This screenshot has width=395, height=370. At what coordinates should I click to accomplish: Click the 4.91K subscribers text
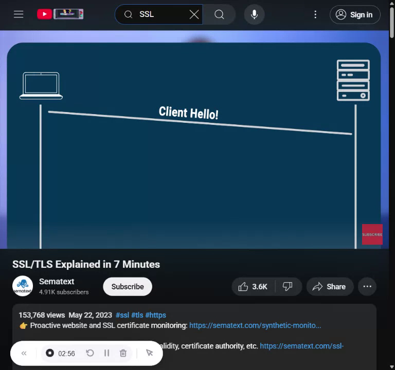(64, 292)
